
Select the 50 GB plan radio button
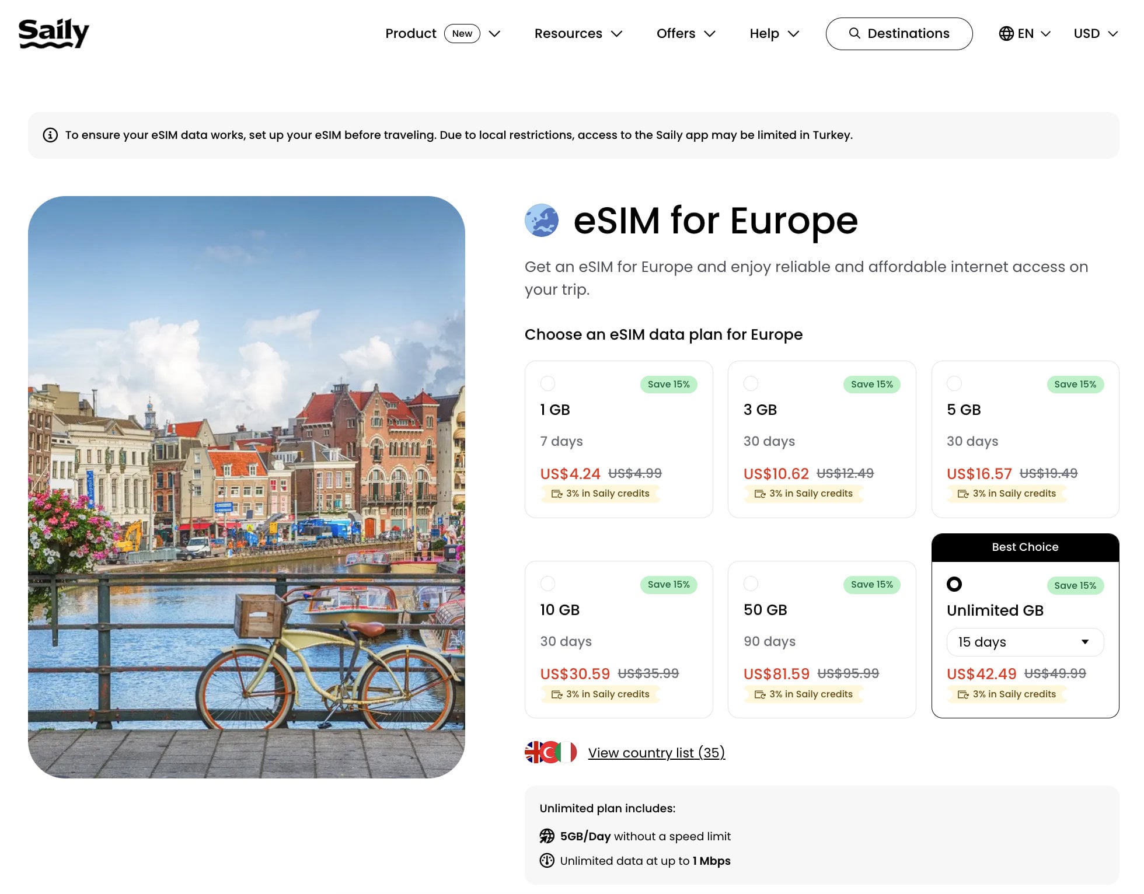751,584
